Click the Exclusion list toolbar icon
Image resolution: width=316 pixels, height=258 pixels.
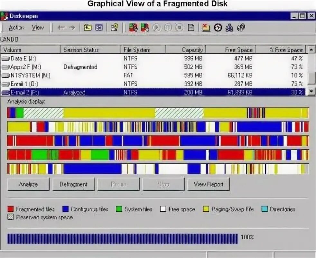point(206,27)
